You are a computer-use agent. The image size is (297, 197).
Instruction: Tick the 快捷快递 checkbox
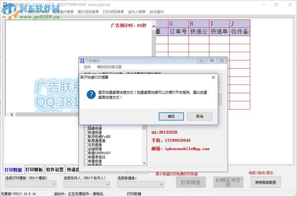tap(86, 133)
